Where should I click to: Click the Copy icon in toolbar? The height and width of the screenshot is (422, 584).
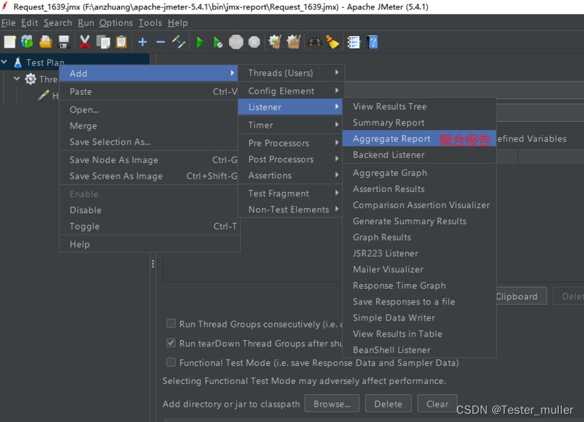pyautogui.click(x=103, y=42)
